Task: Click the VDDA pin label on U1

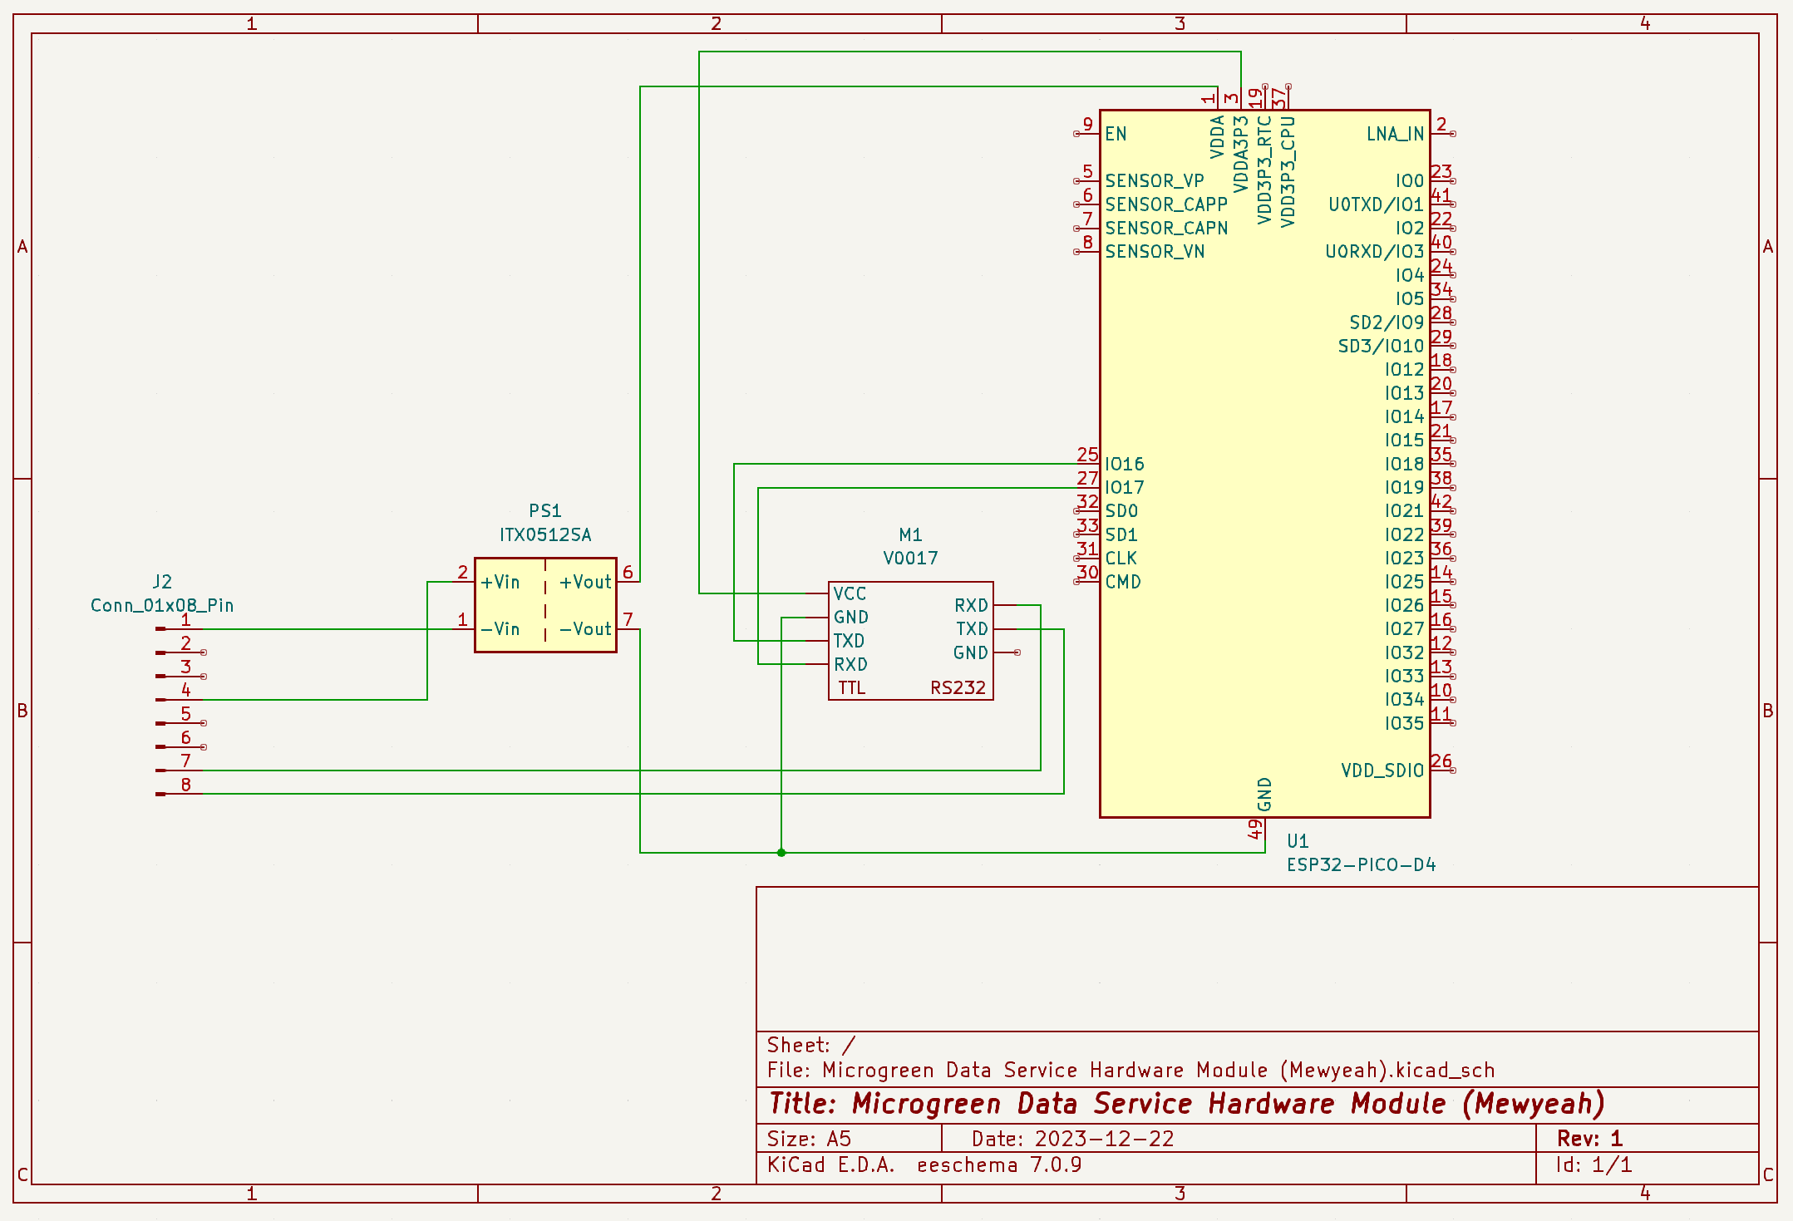Action: (1217, 137)
